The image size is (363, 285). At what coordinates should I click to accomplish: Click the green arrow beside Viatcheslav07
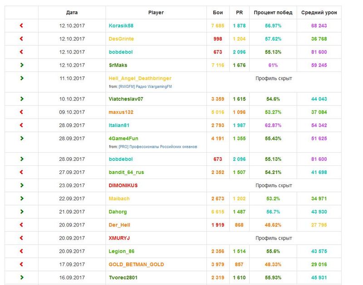pyautogui.click(x=21, y=99)
